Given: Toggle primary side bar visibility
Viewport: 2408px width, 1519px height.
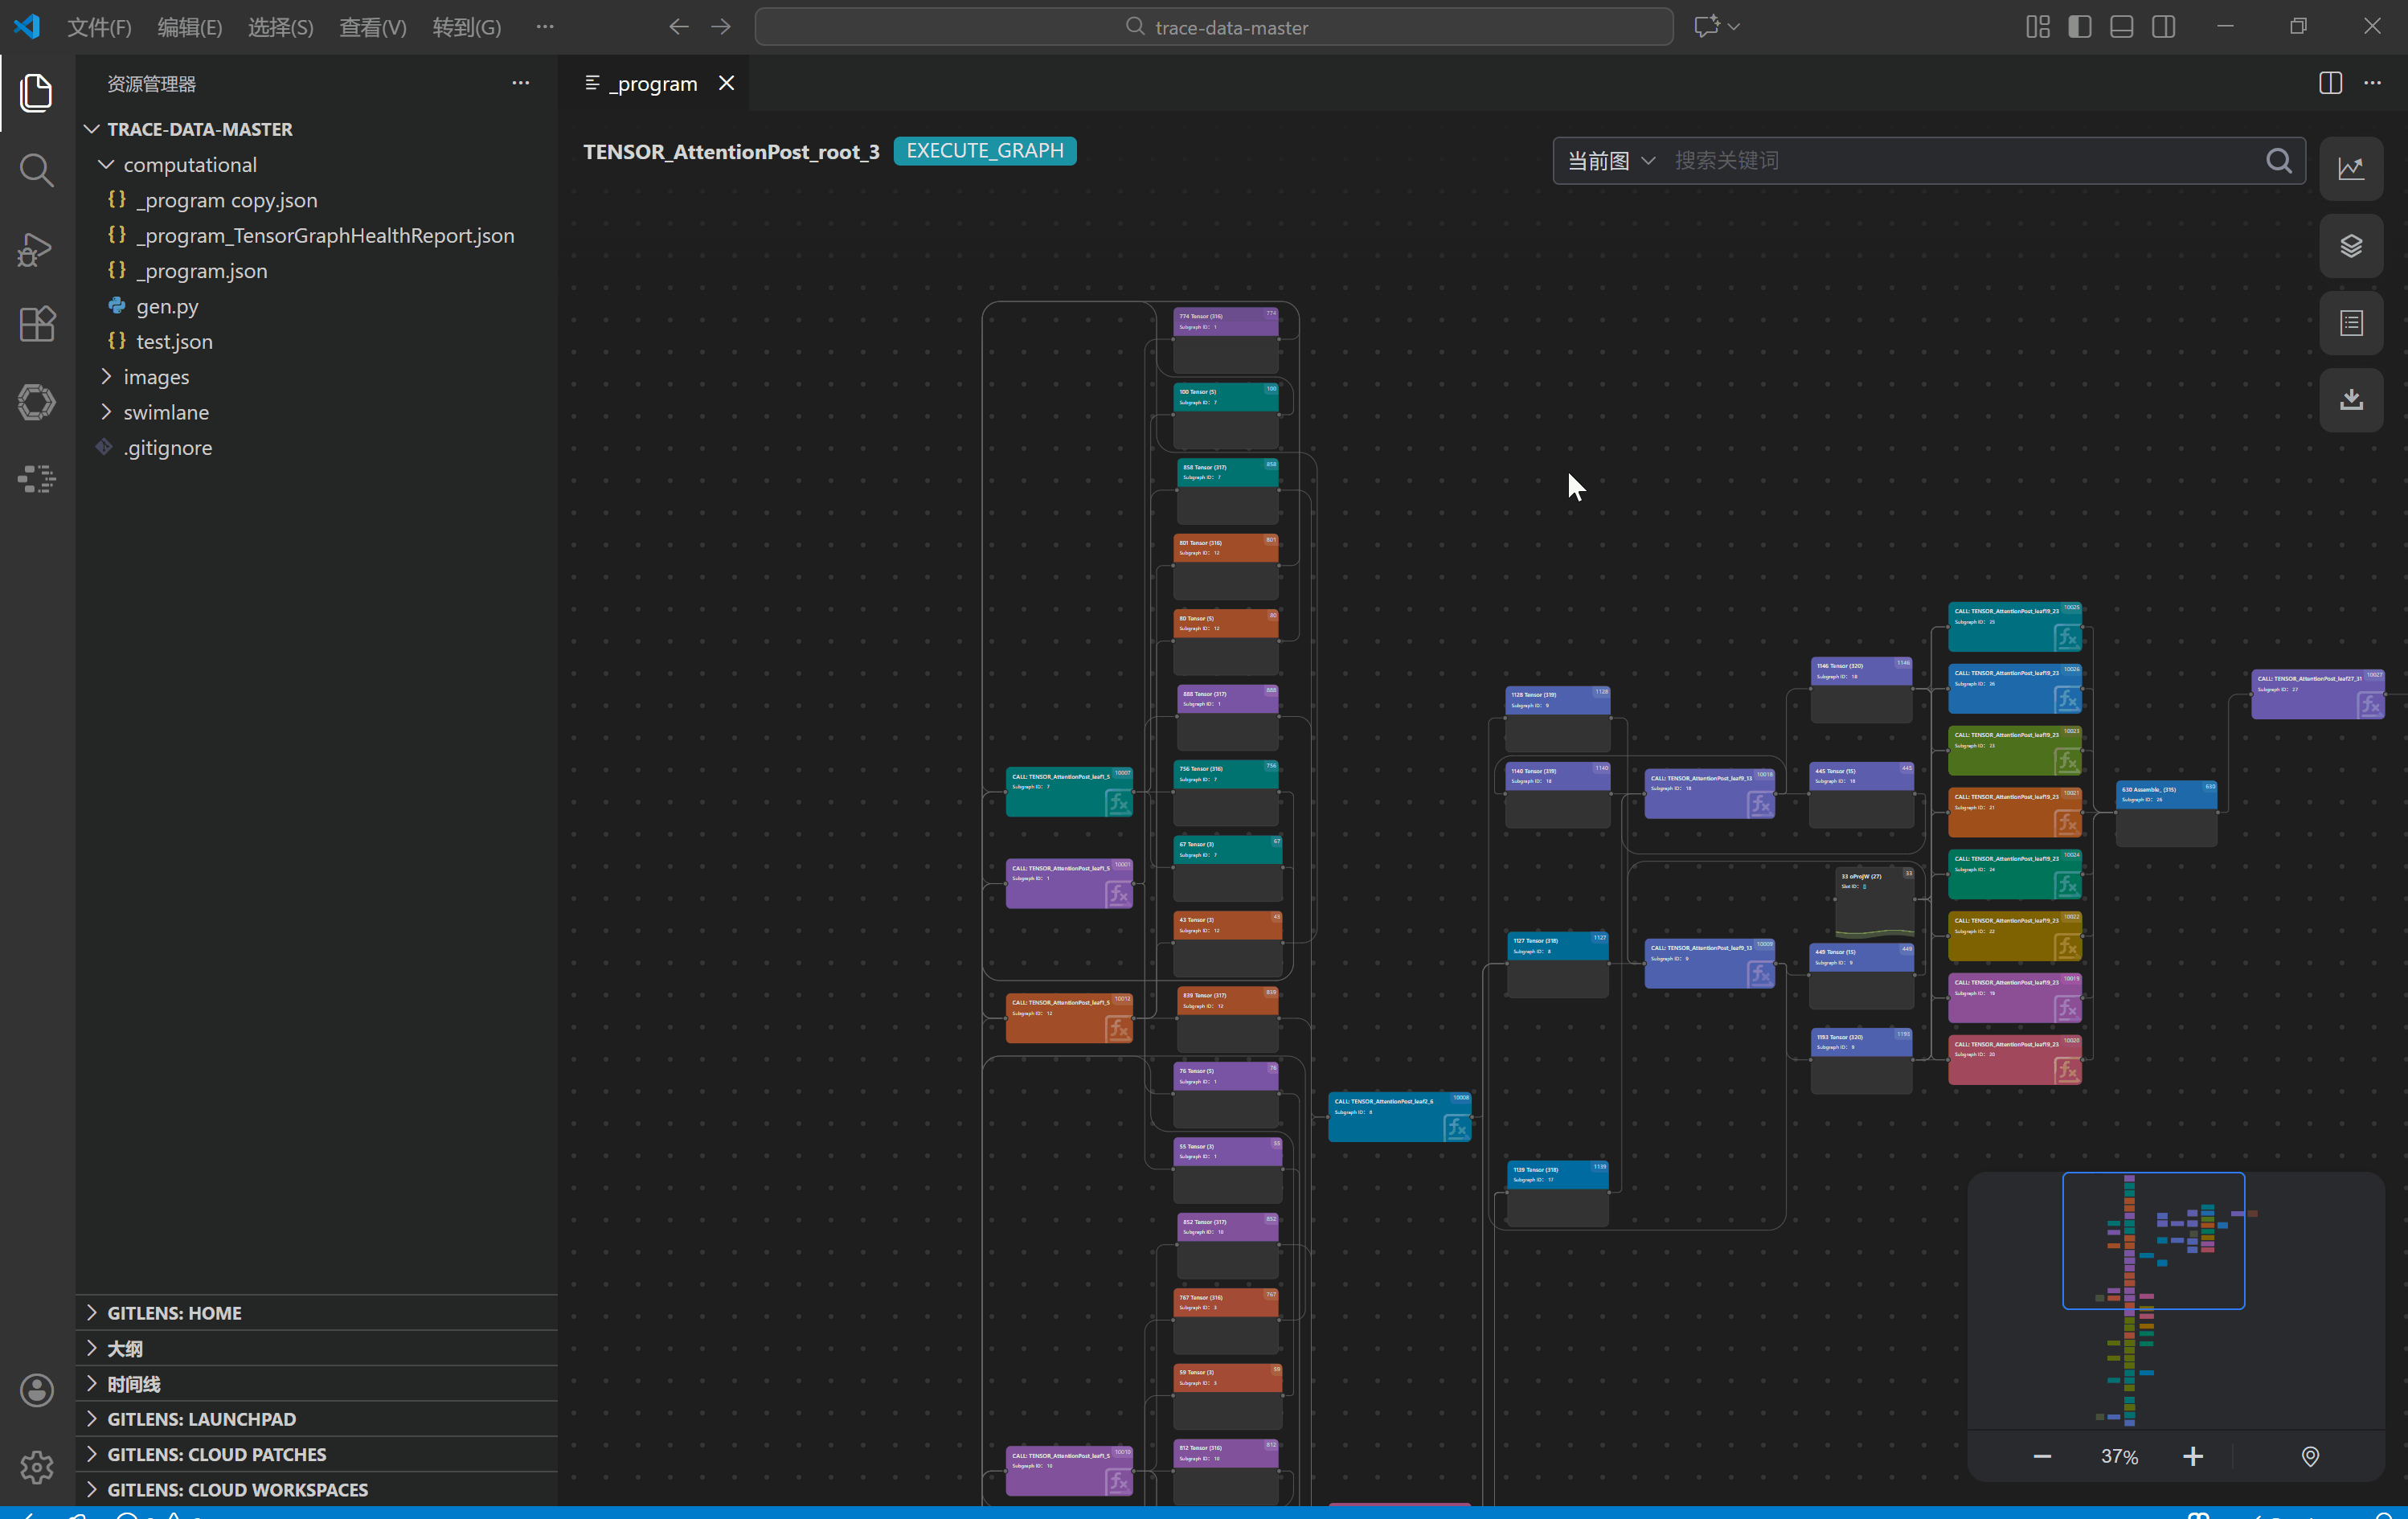Looking at the screenshot, I should pos(2079,27).
